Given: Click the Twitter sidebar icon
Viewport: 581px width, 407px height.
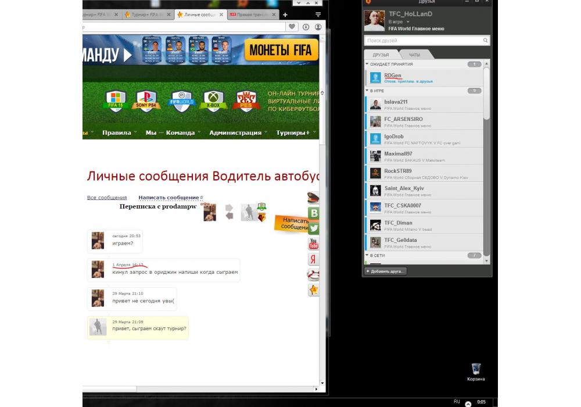Looking at the screenshot, I should (314, 229).
